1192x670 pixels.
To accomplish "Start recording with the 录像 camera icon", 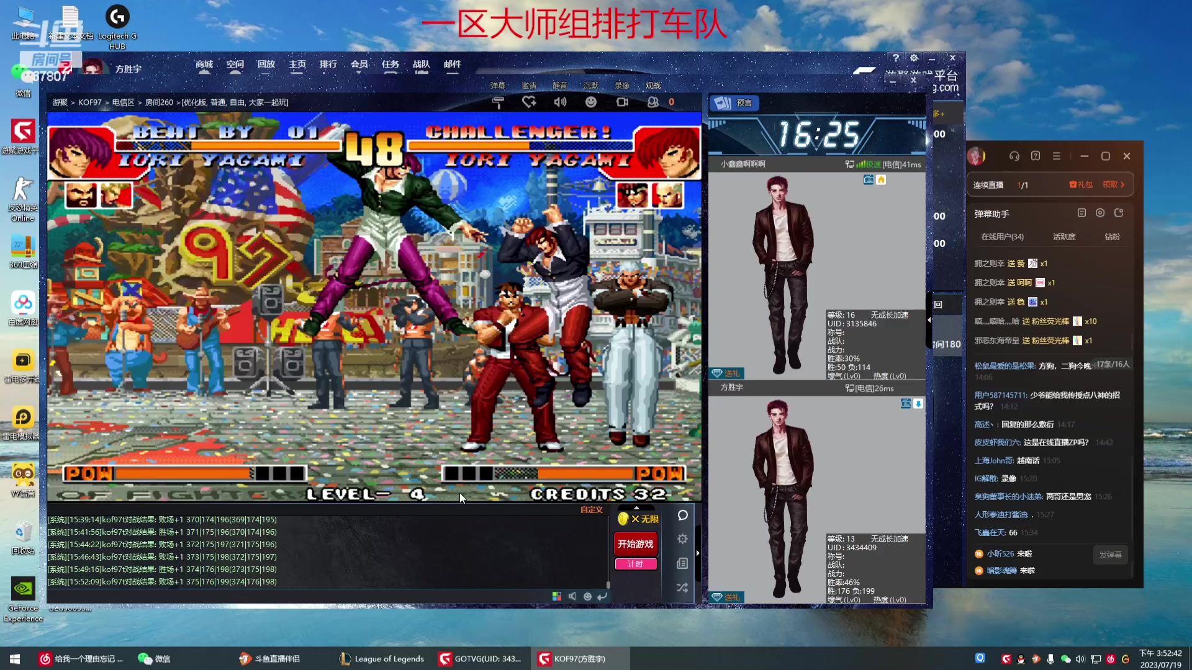I will (622, 102).
